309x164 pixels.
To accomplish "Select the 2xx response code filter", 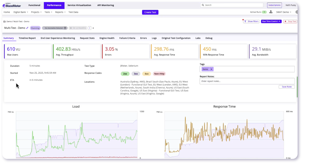I will (x=125, y=74).
